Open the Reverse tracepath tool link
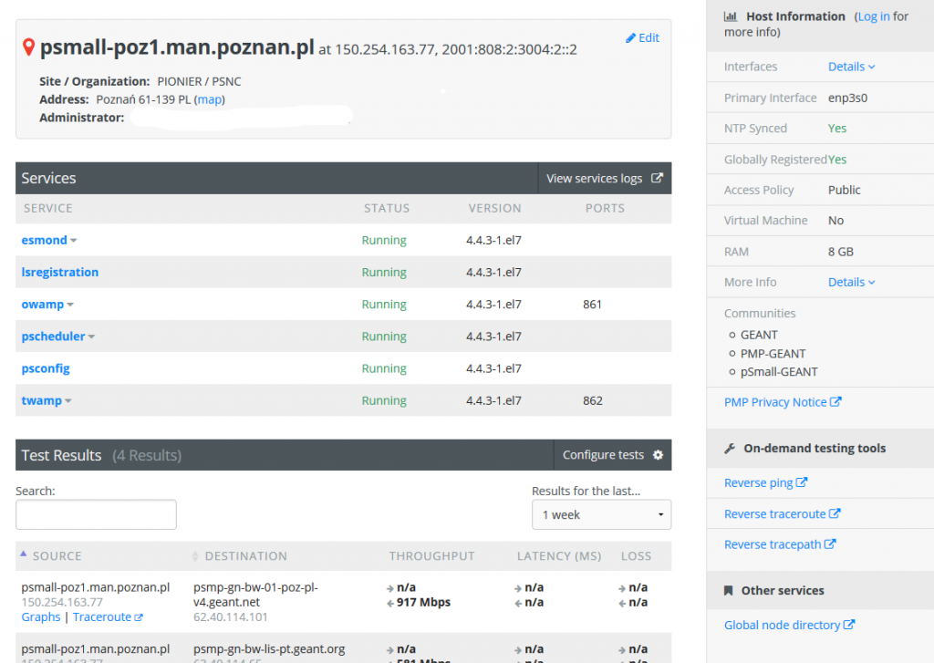934x663 pixels. (781, 544)
